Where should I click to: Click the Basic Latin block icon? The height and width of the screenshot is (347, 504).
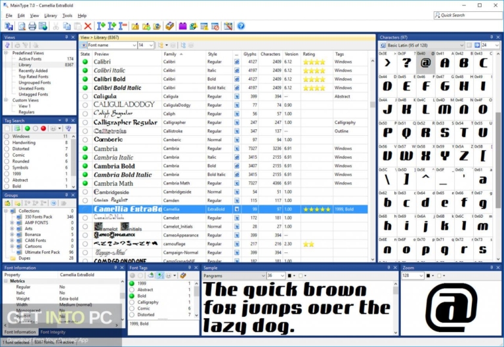(383, 45)
